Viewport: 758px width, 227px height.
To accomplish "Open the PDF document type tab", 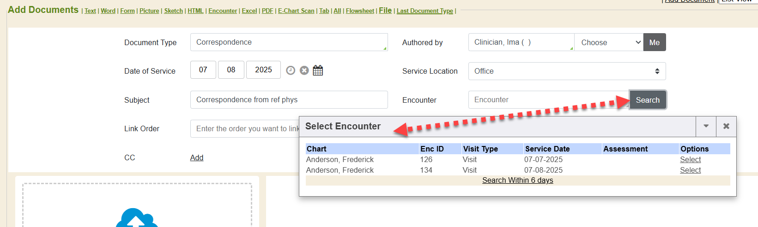I will coord(267,11).
